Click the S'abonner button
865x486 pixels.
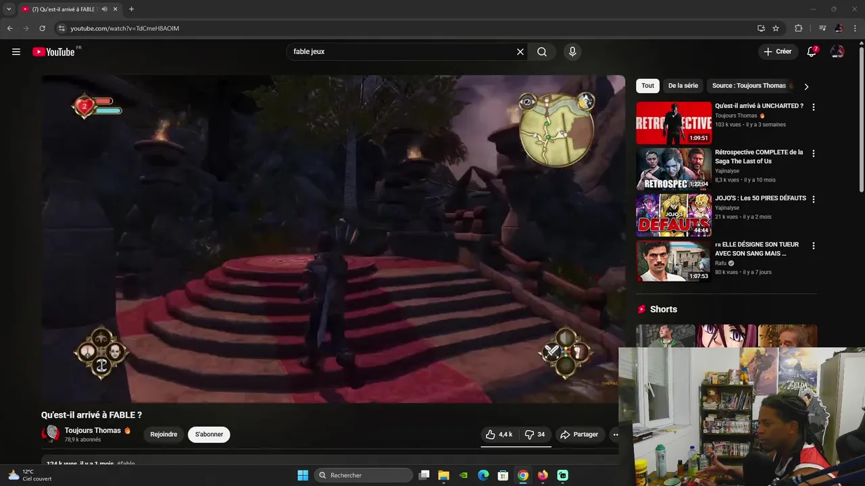[209, 435]
